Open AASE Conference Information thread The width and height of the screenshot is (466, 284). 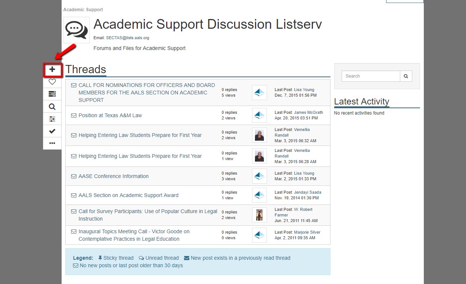114,176
